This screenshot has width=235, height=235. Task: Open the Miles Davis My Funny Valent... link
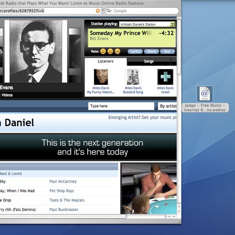101,90
